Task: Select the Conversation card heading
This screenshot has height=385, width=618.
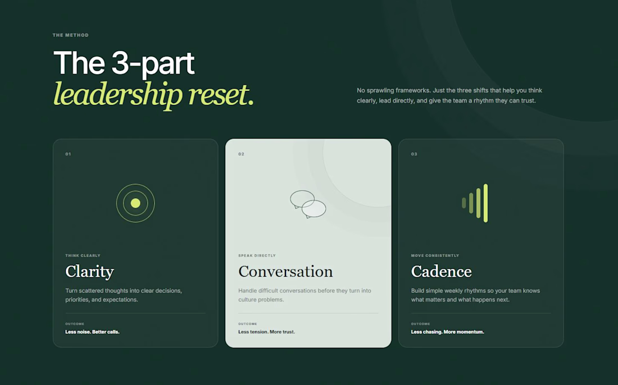Action: tap(285, 272)
